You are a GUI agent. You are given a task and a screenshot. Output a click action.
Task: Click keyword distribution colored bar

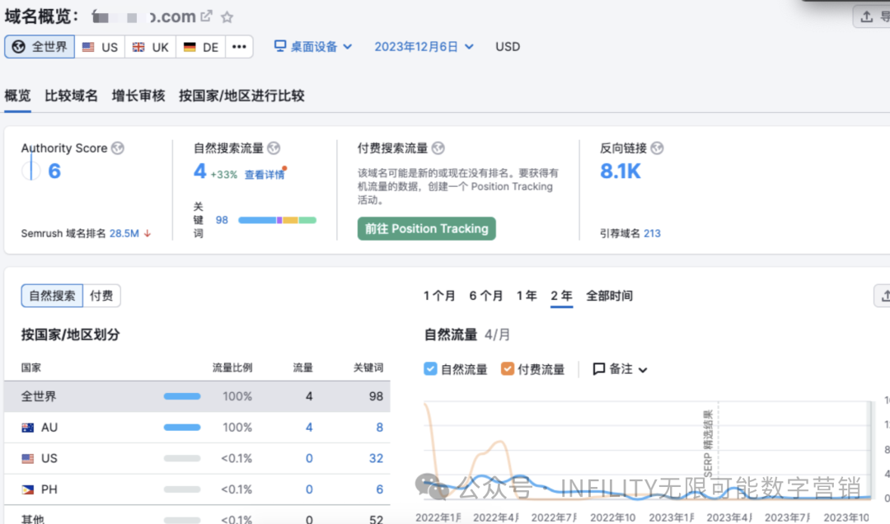(x=277, y=220)
